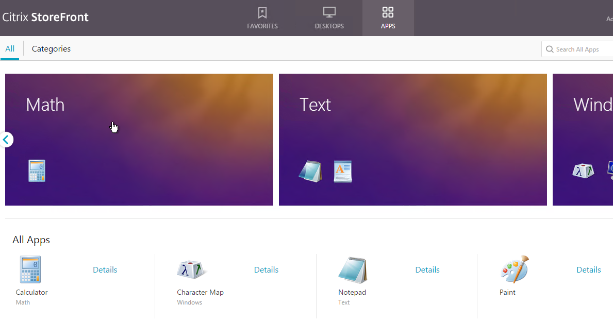Viewport: 613px width, 321px height.
Task: Open Details for Calculator
Action: pos(105,270)
